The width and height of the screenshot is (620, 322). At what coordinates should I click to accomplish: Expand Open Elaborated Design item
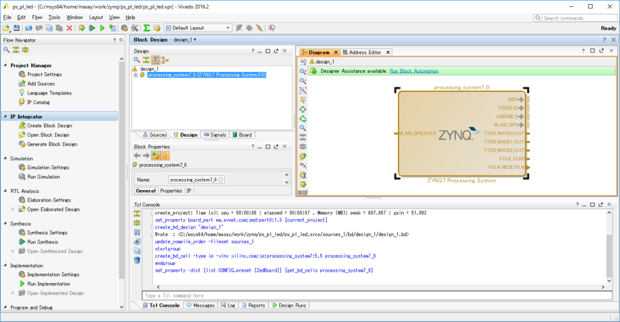click(x=13, y=209)
